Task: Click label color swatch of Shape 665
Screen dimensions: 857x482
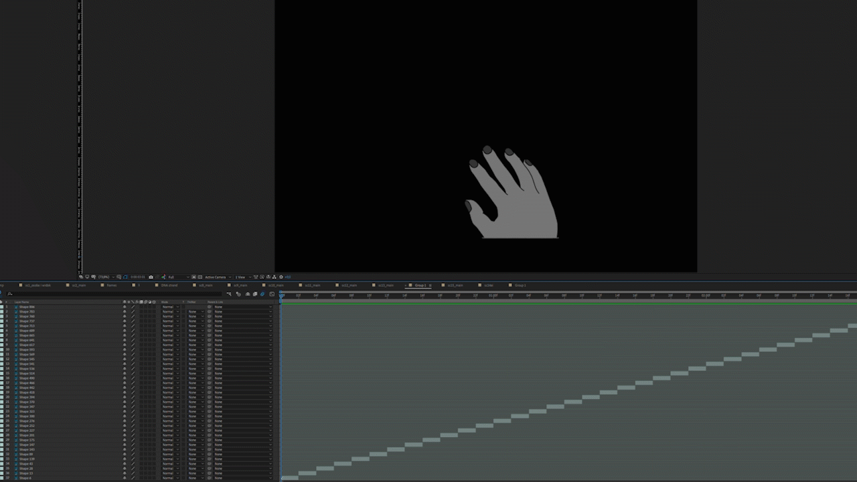Action: click(2, 335)
